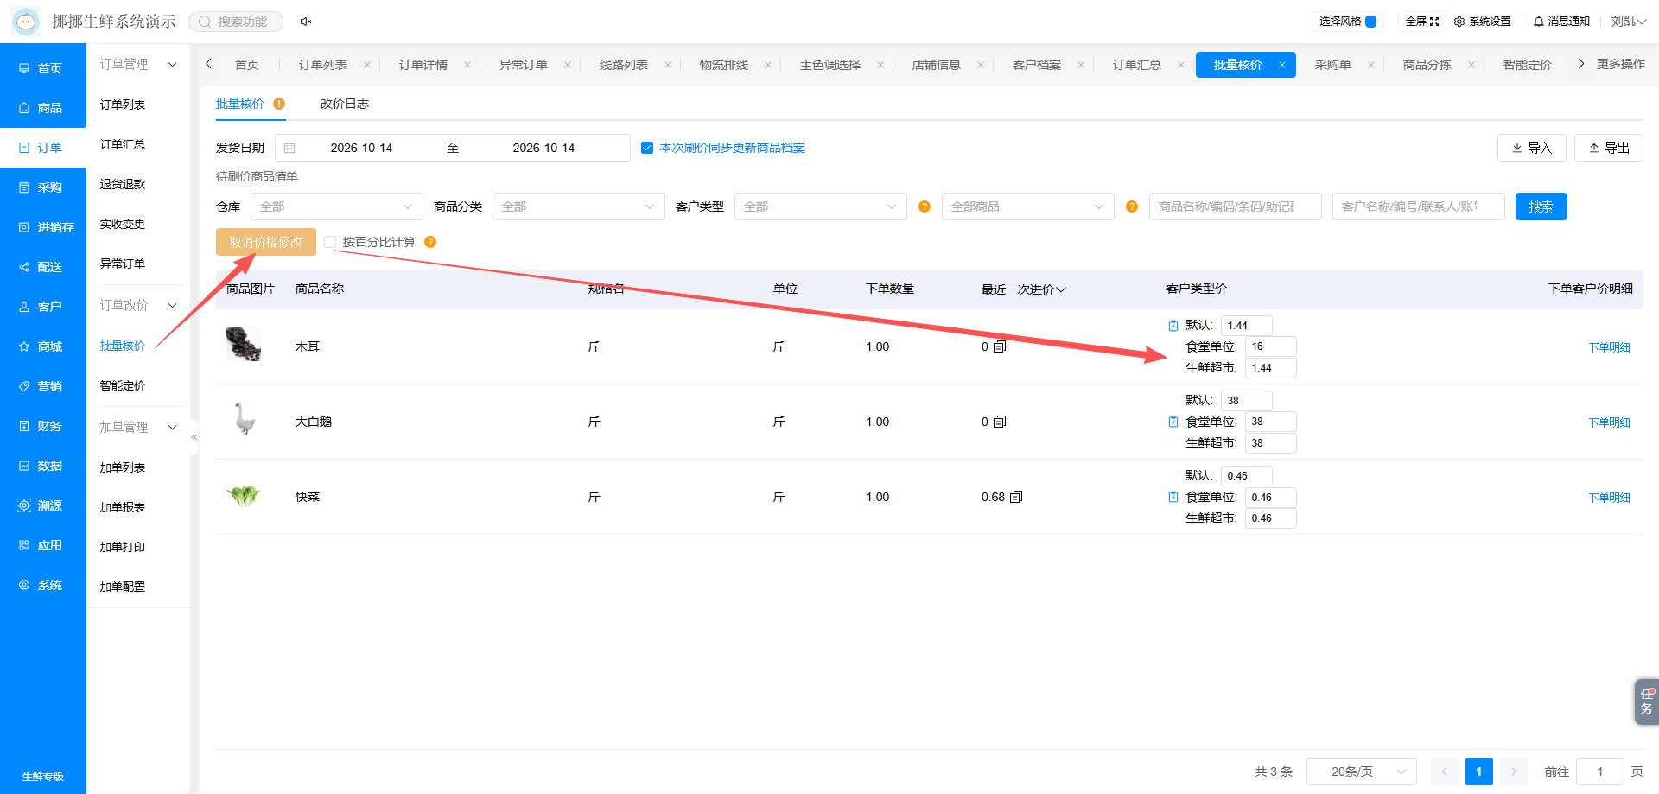Click the history icon beside 快菜 进价 0.68
This screenshot has height=794, width=1659.
[x=1016, y=497]
